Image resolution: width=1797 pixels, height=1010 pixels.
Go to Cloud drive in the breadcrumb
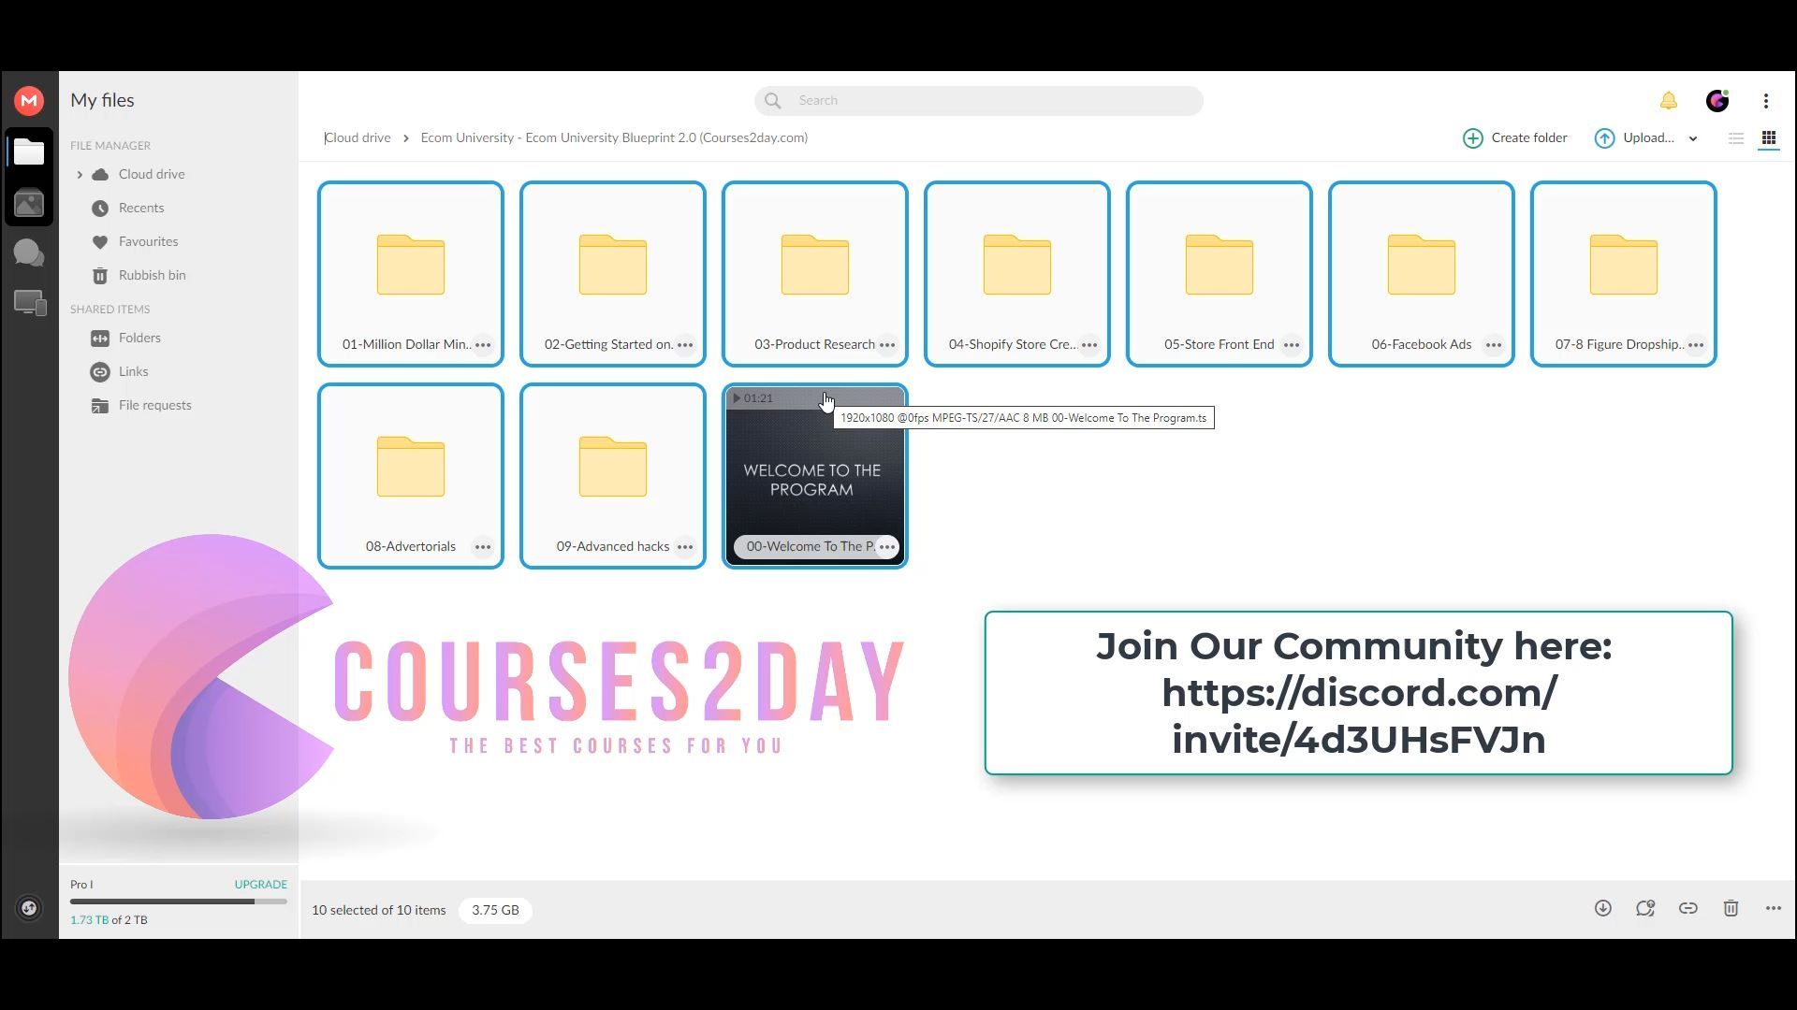[x=358, y=137]
